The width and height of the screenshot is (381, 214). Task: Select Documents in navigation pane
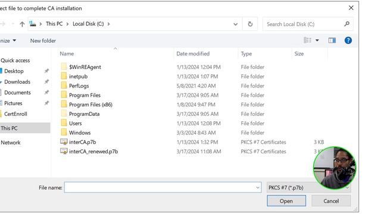(17, 93)
